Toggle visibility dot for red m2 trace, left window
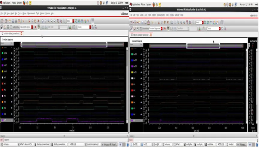The image size is (259, 148). (12, 90)
